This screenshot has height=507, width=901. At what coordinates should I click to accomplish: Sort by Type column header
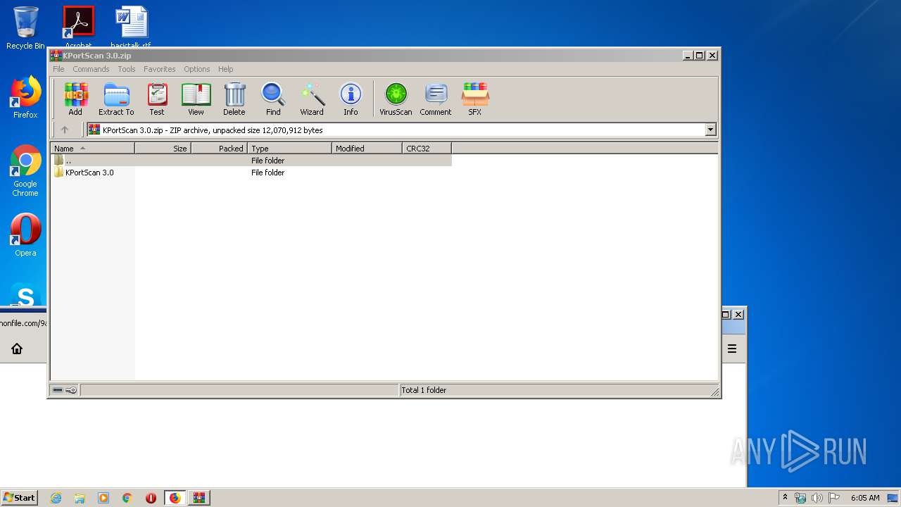pos(289,149)
